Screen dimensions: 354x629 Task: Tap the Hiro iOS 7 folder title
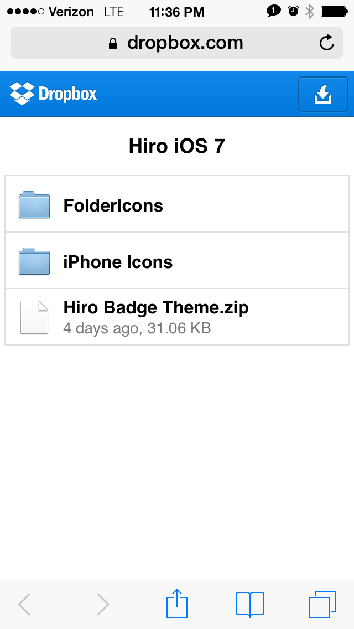click(177, 146)
